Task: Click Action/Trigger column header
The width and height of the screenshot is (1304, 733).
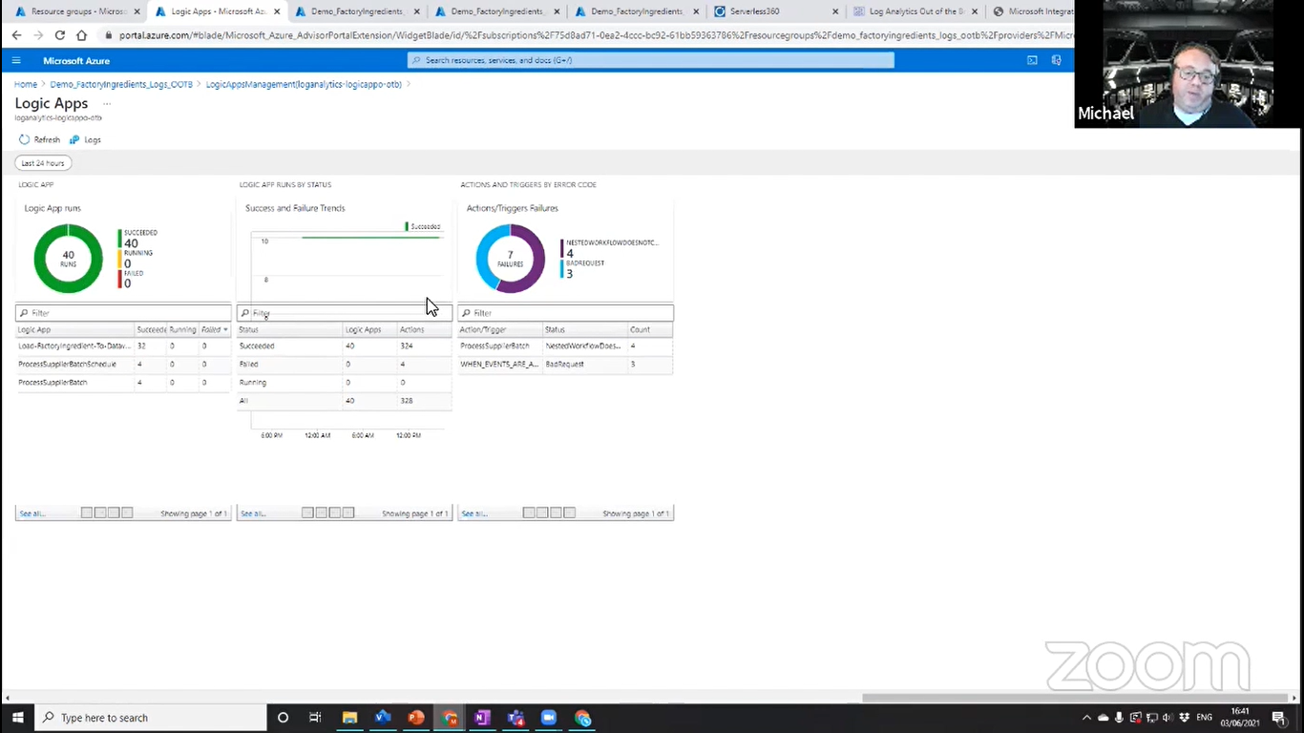Action: click(500, 329)
